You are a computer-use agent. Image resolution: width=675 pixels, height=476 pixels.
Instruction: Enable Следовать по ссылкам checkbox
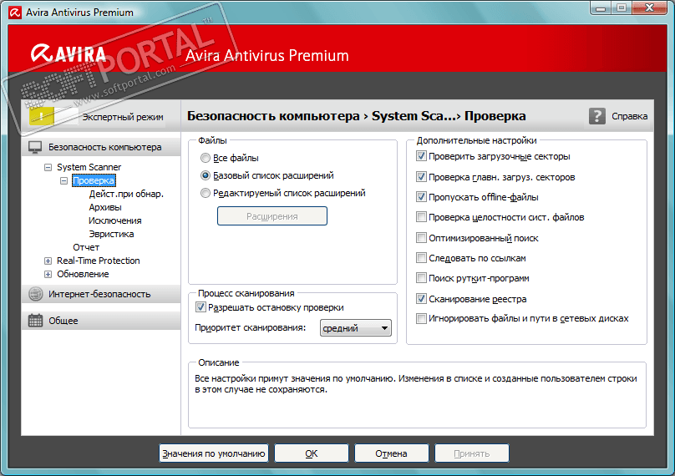pyautogui.click(x=421, y=258)
